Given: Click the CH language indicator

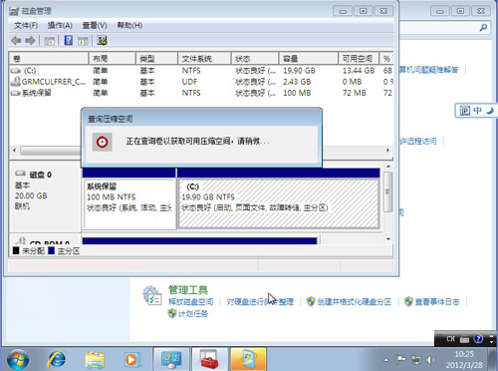Looking at the screenshot, I should 450,339.
